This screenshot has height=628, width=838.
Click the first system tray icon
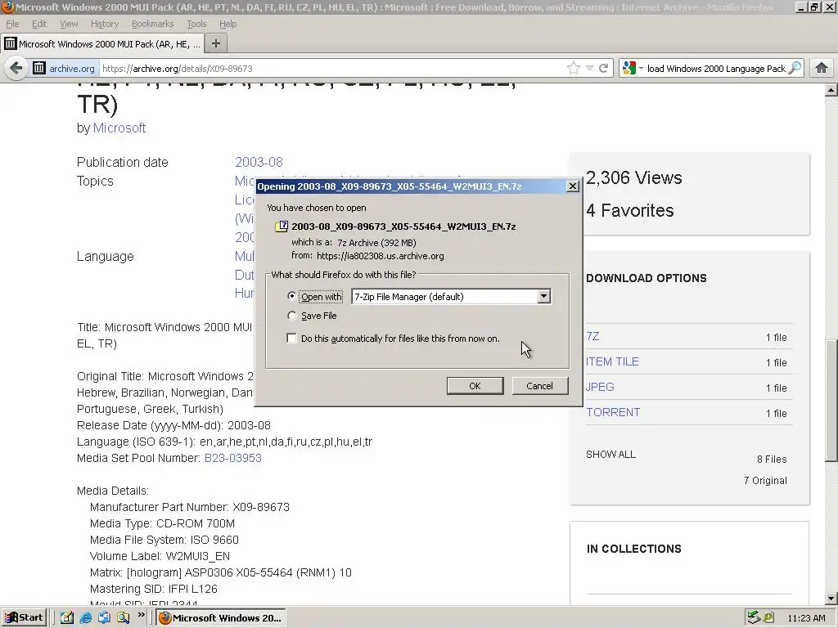point(754,618)
